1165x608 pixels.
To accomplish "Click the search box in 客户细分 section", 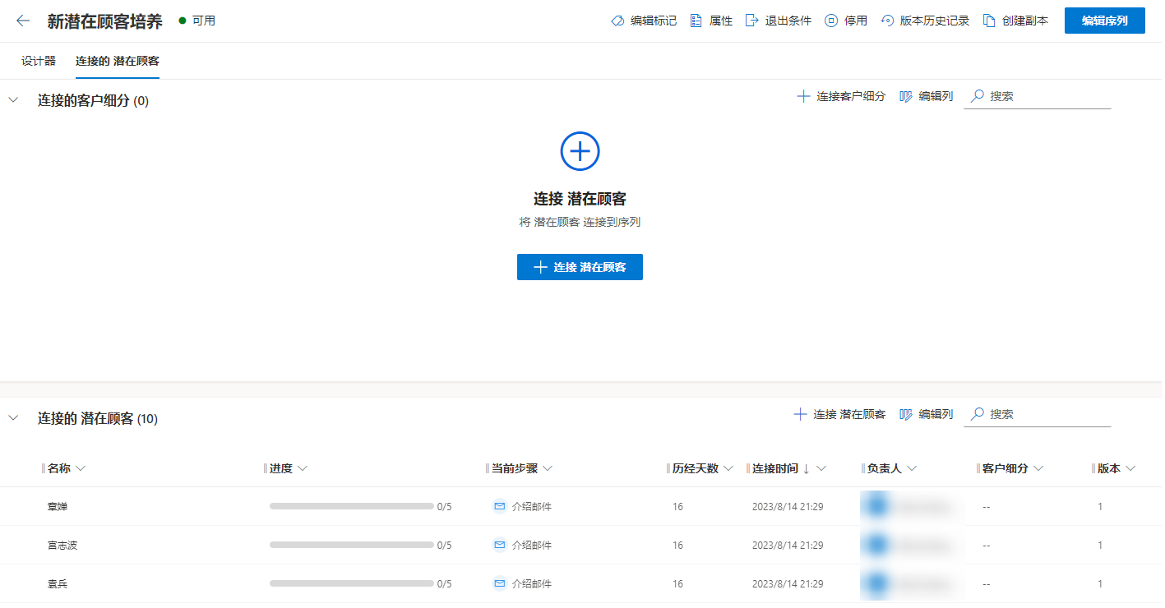I will 1038,96.
